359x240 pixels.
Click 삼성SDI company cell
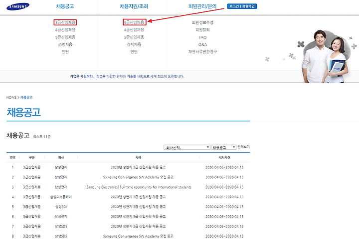(x=61, y=207)
